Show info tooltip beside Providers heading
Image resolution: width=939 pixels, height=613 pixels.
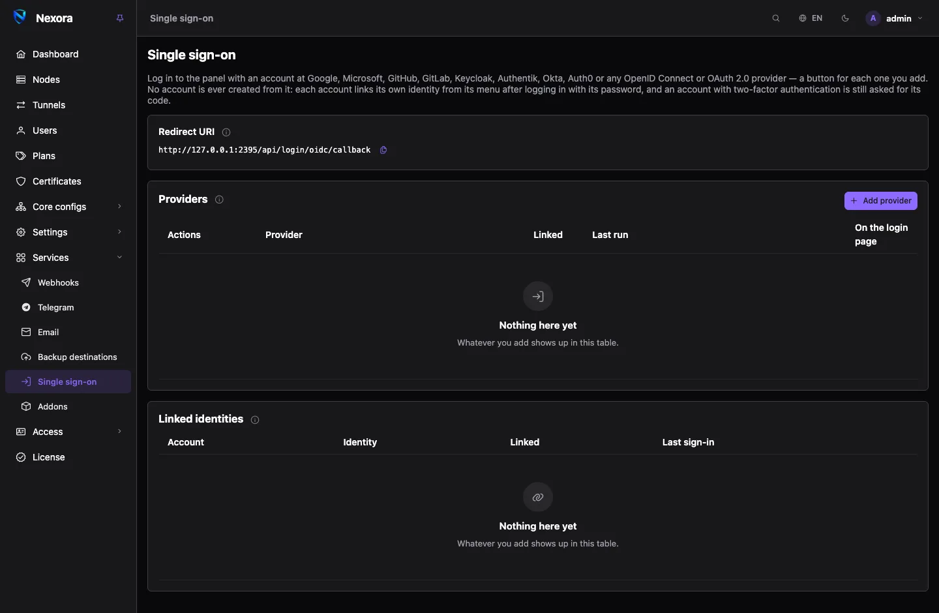(219, 200)
